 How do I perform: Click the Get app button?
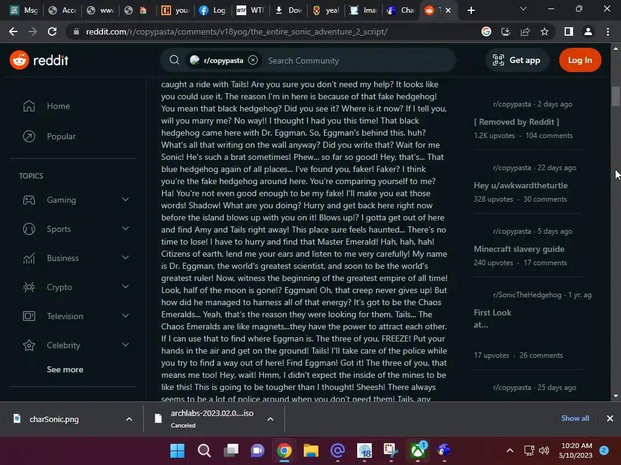coord(517,60)
